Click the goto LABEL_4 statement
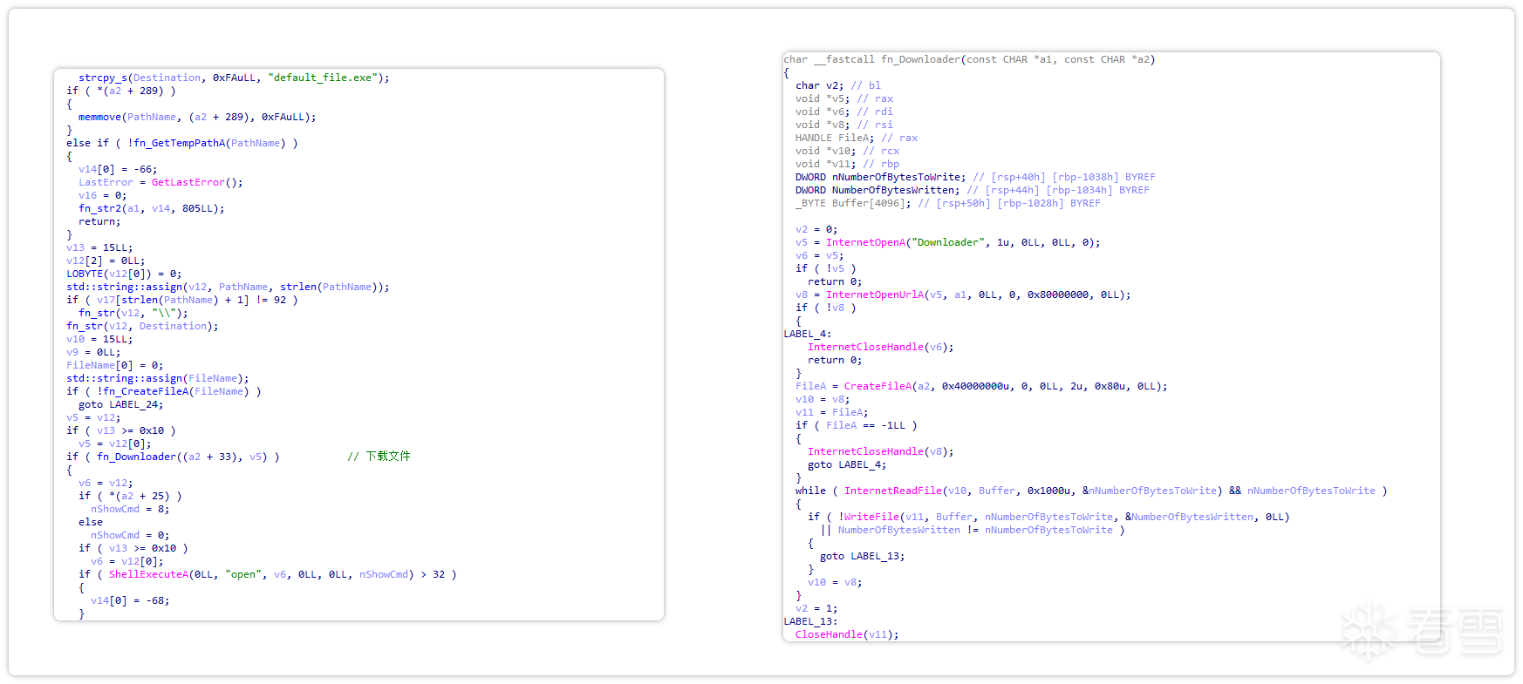 pos(847,464)
